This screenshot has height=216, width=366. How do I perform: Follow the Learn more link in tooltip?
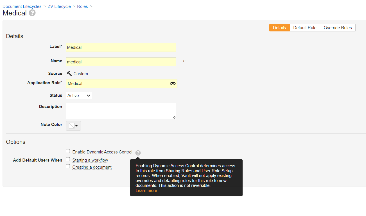coord(146,190)
